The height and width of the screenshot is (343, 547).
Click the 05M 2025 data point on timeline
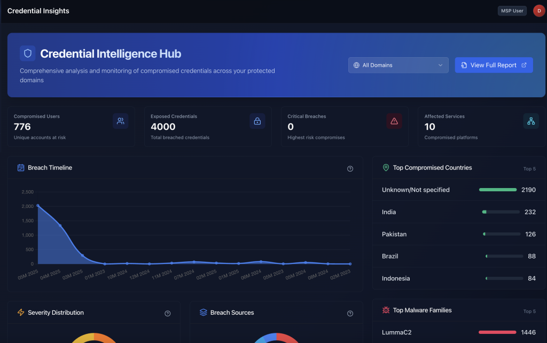click(x=37, y=206)
